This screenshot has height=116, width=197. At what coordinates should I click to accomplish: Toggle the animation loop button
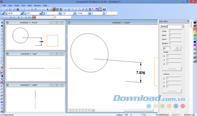(x=34, y=17)
